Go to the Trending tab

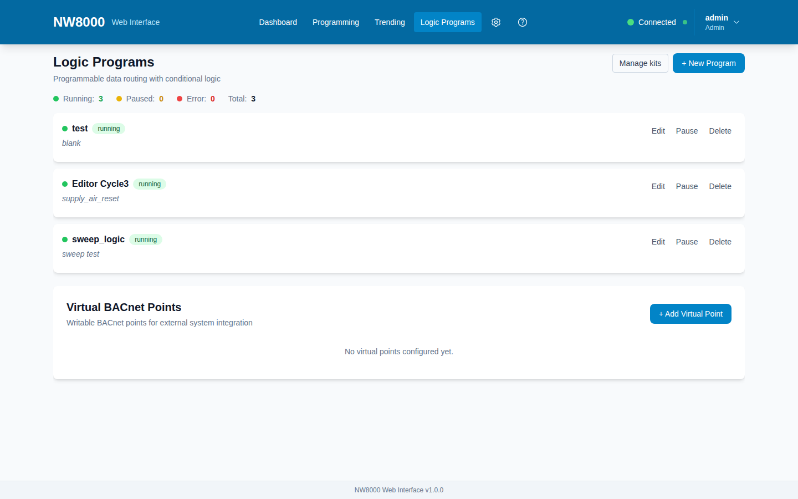coord(390,22)
